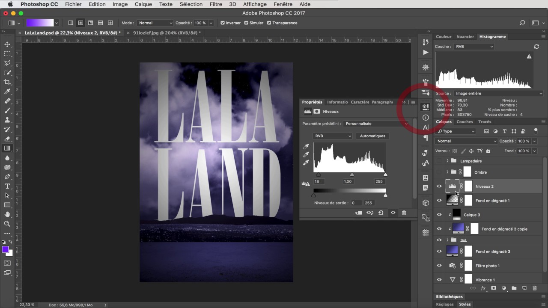Select the Gradient tool in the left toolbar
The image size is (548, 308).
tap(7, 148)
